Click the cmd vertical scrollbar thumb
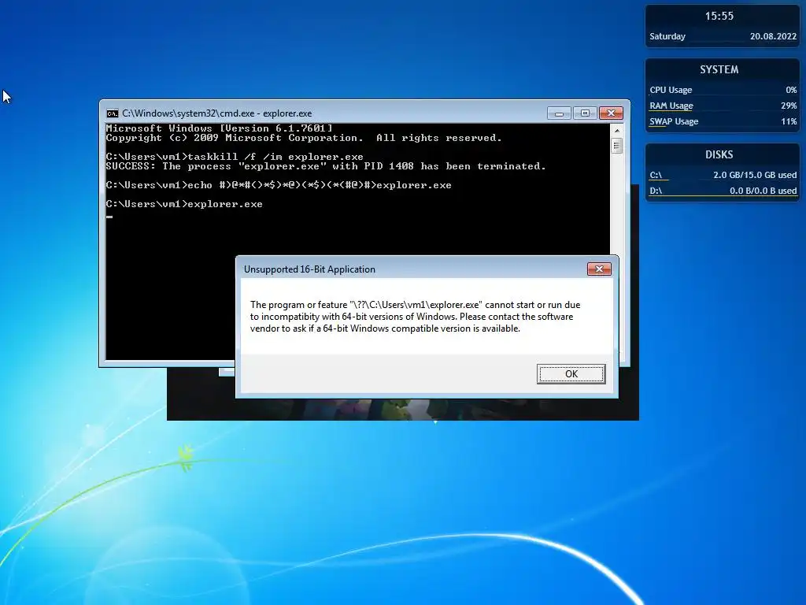806x605 pixels. click(617, 146)
